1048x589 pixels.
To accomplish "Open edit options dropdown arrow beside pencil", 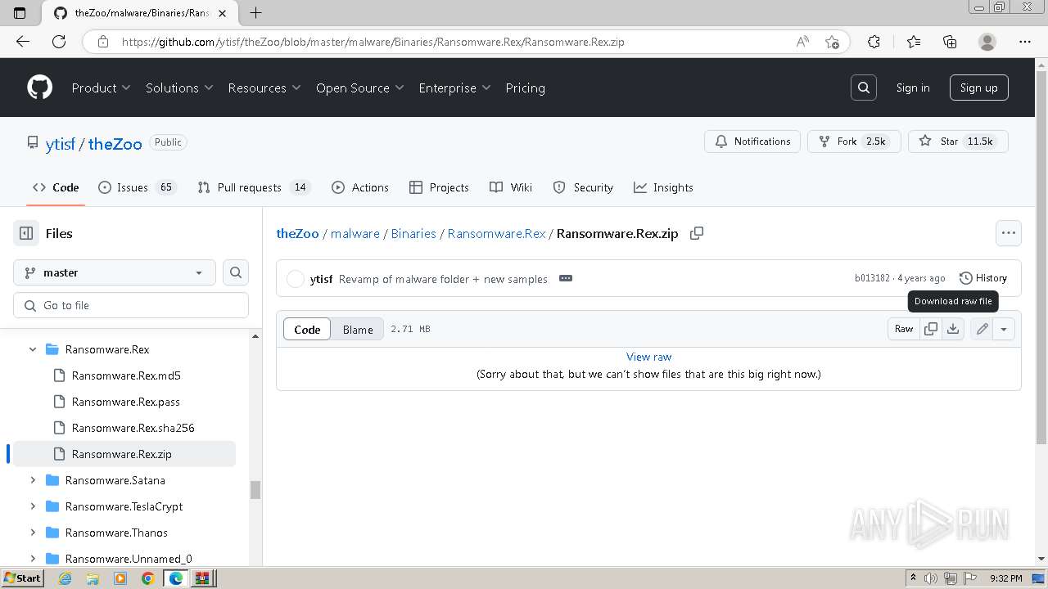I will click(1004, 329).
